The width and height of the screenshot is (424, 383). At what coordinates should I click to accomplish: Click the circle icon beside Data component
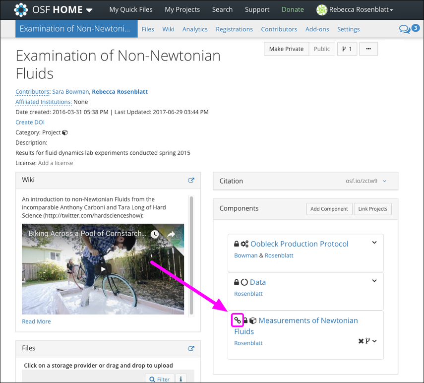click(244, 282)
